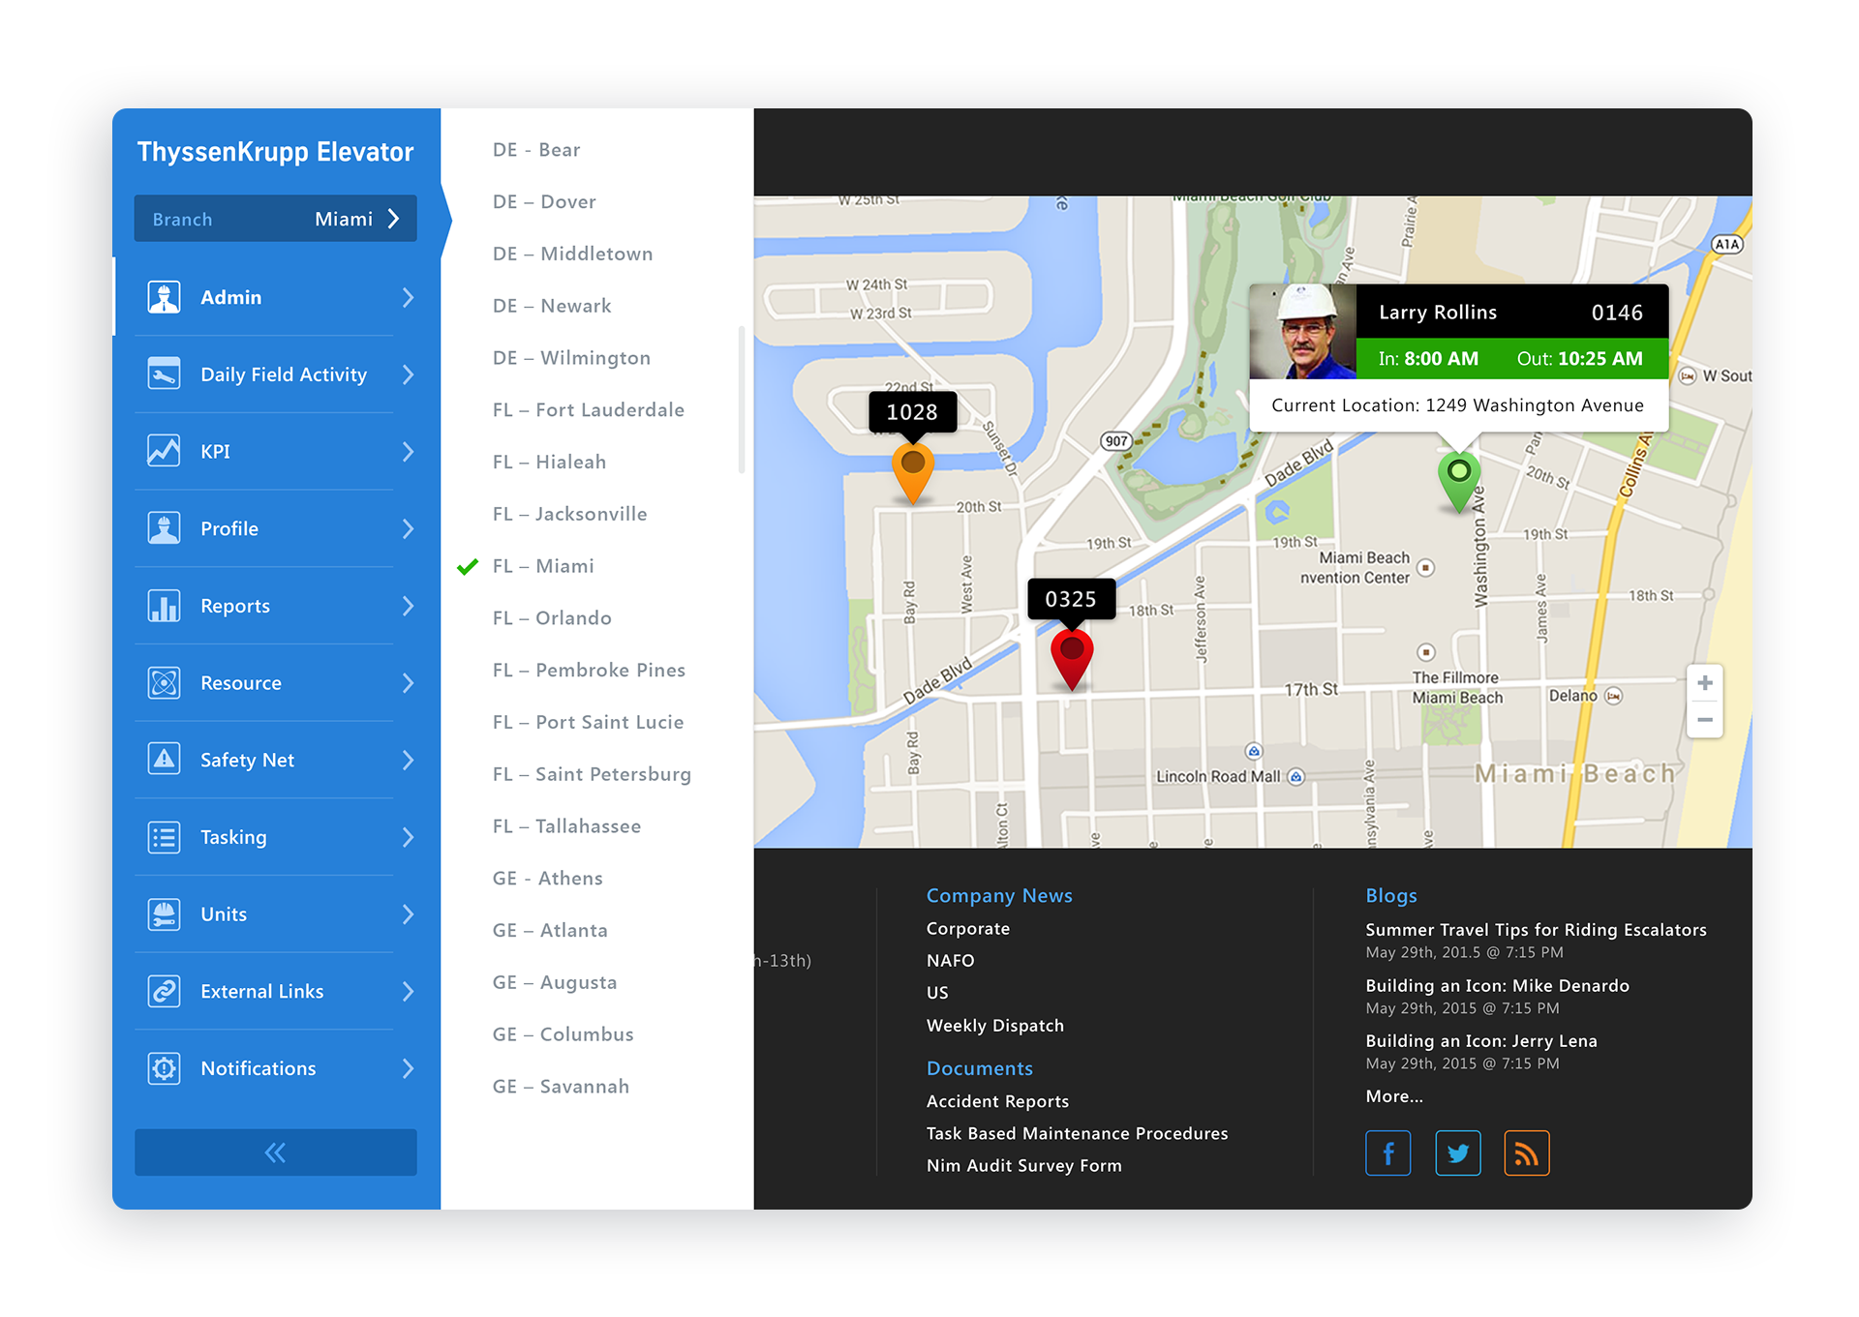Zoom out the map with minus button
This screenshot has width=1859, height=1317.
1705,720
